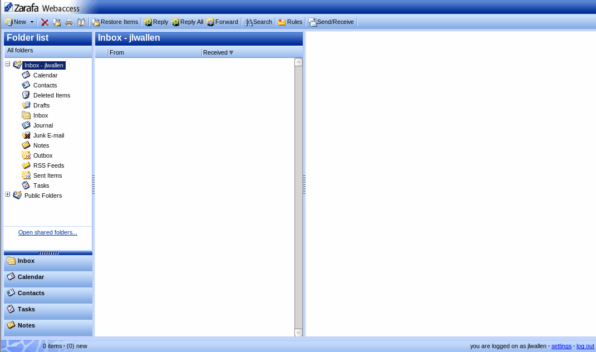Open Search from the toolbar
The height and width of the screenshot is (352, 596).
pos(258,22)
